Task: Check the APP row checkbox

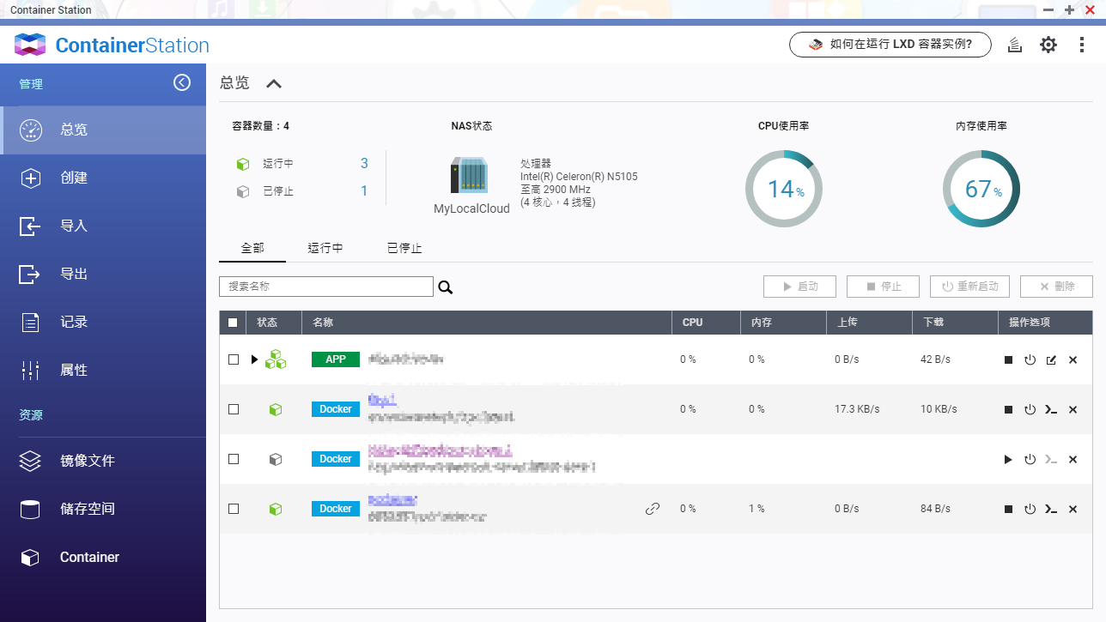Action: (x=234, y=359)
